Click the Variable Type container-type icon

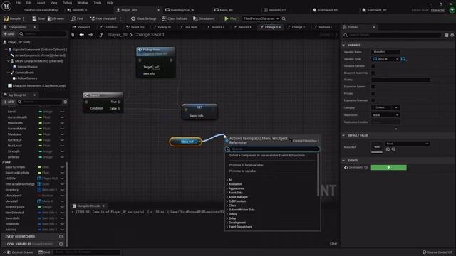click(403, 59)
